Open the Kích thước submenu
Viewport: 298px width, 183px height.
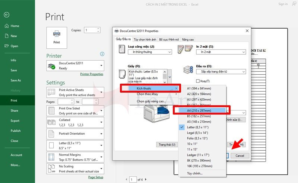150,88
